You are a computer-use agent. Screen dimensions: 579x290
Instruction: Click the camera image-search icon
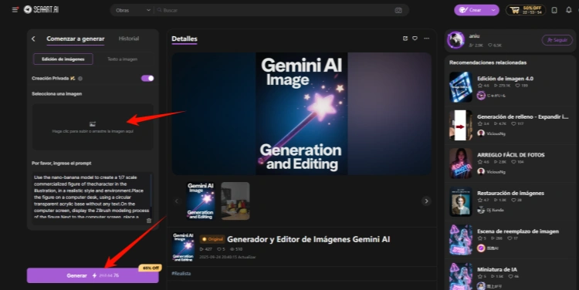398,10
